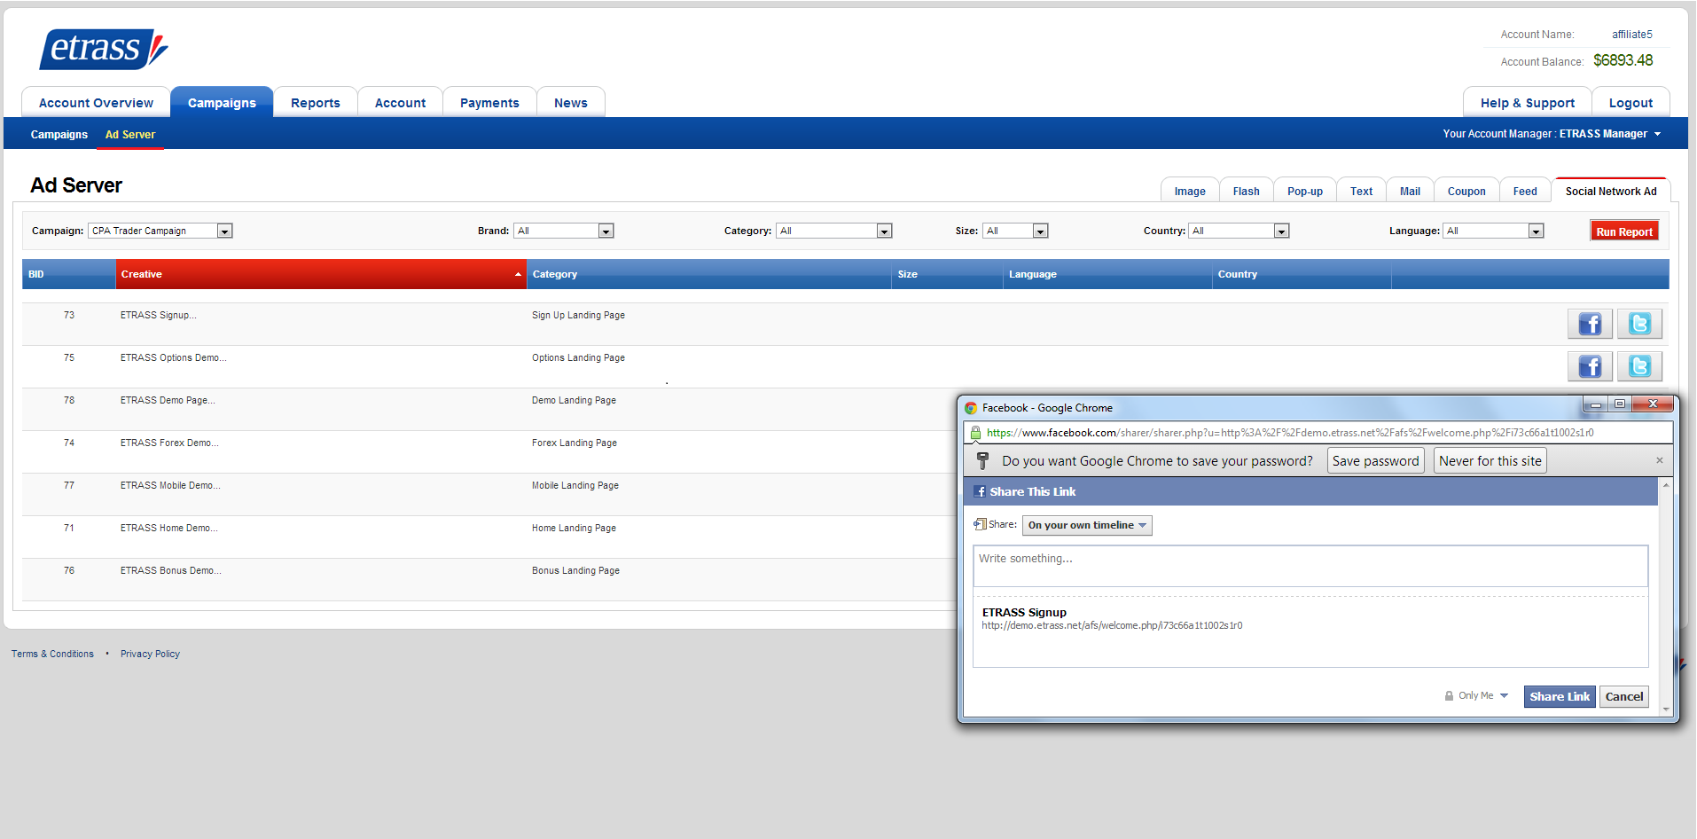Dismiss the save password bar
Image resolution: width=1697 pixels, height=839 pixels.
click(1659, 460)
